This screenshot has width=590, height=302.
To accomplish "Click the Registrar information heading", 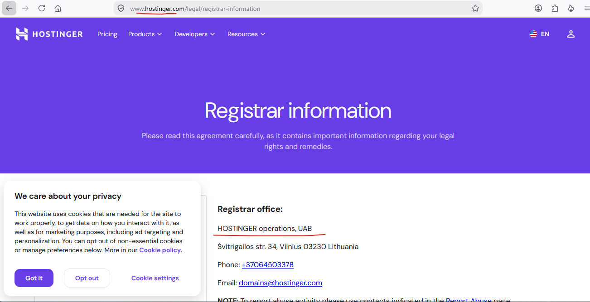I will click(x=298, y=110).
